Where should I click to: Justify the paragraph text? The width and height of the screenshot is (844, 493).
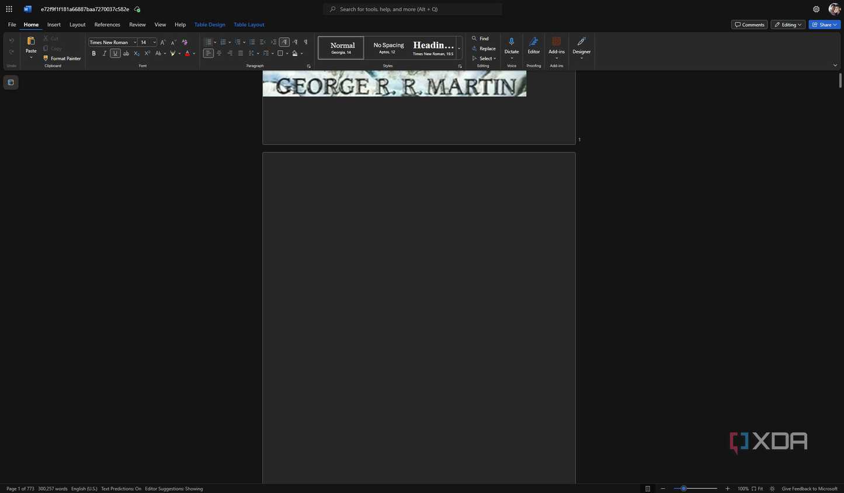pos(240,53)
